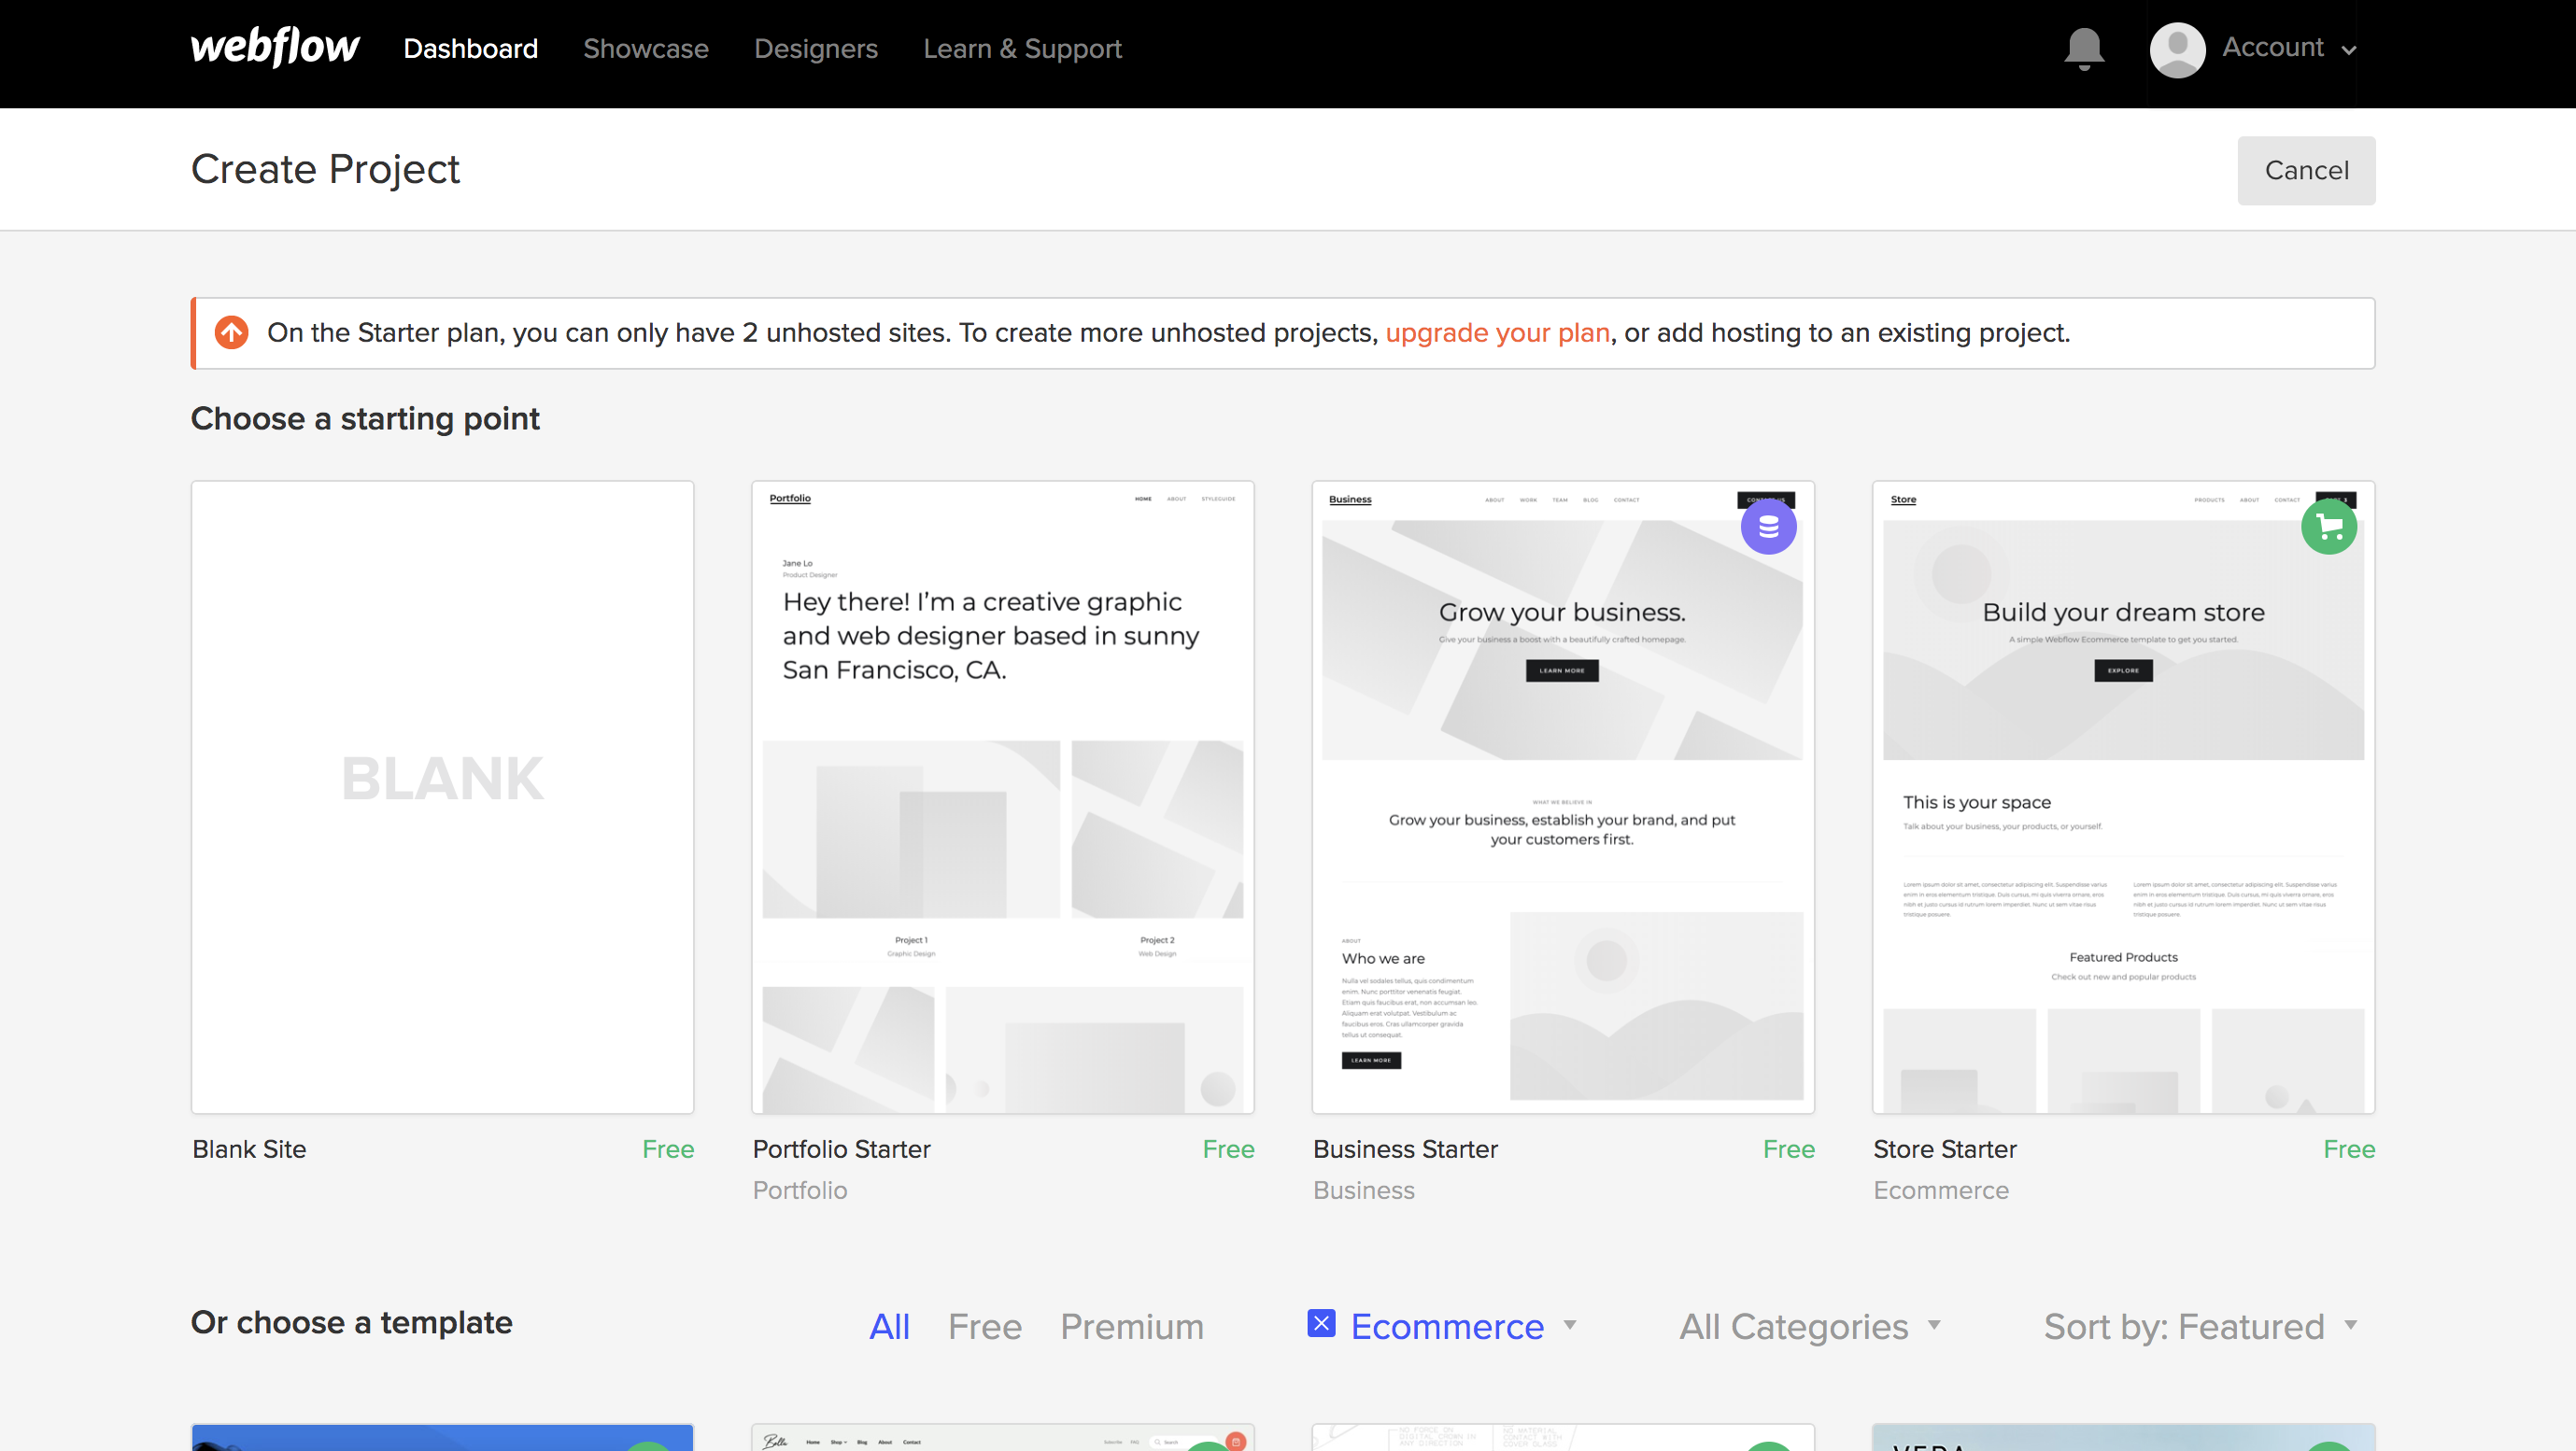Uncheck the Ecommerce filter checkbox

pyautogui.click(x=1321, y=1323)
